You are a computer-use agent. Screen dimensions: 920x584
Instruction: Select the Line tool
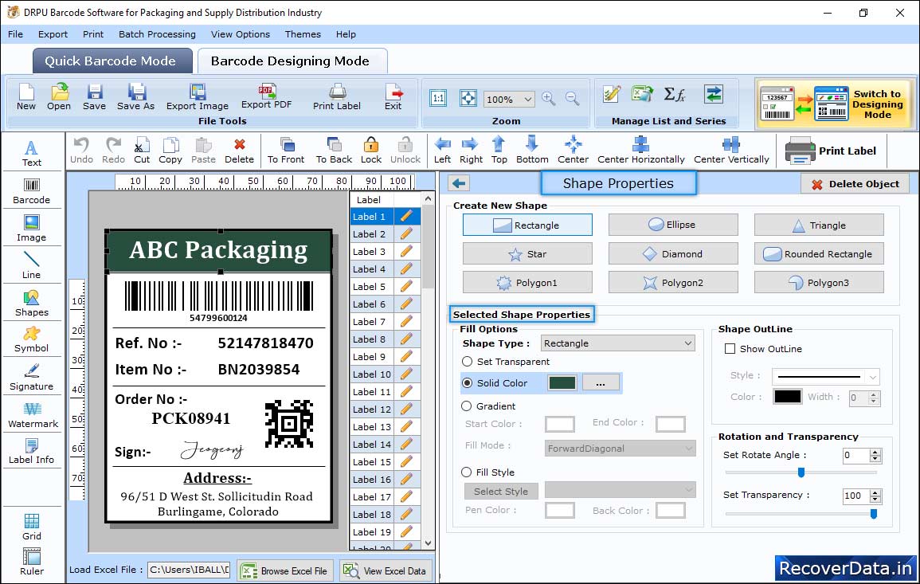pos(32,265)
